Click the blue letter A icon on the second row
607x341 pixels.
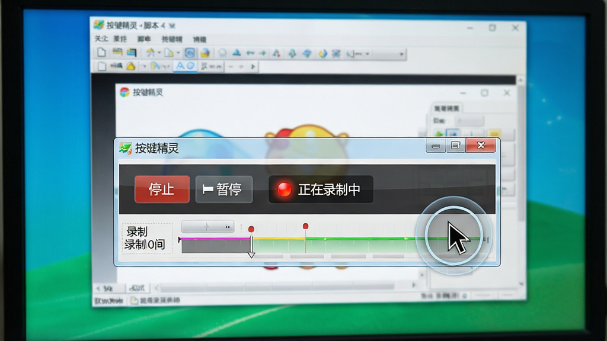[180, 66]
